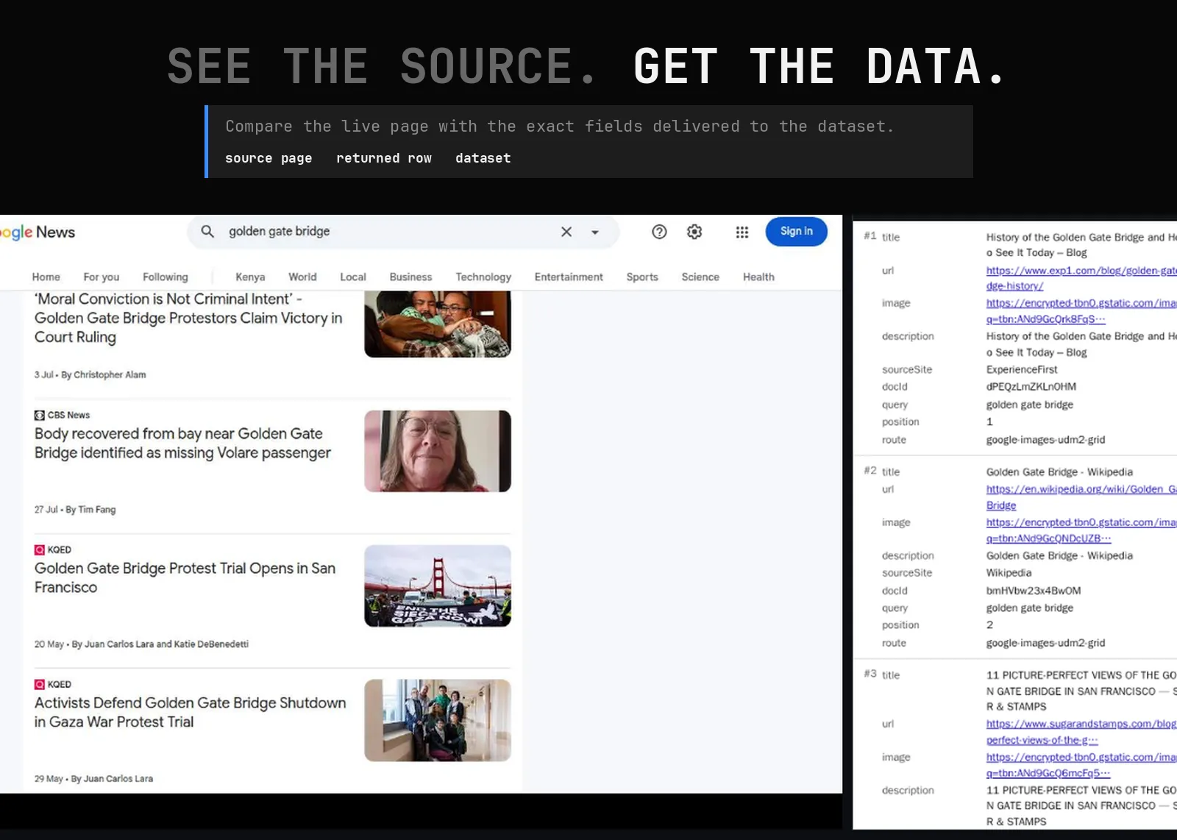The image size is (1177, 840).
Task: Open the exp1.com blog url in row #1
Action: pos(1081,278)
